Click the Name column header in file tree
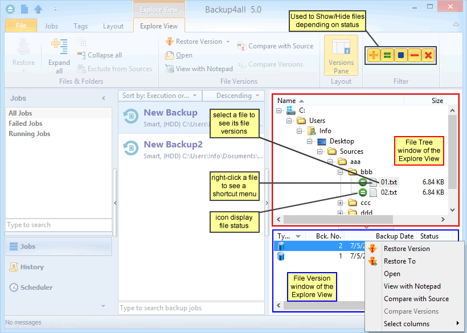467x333 pixels. [x=339, y=101]
